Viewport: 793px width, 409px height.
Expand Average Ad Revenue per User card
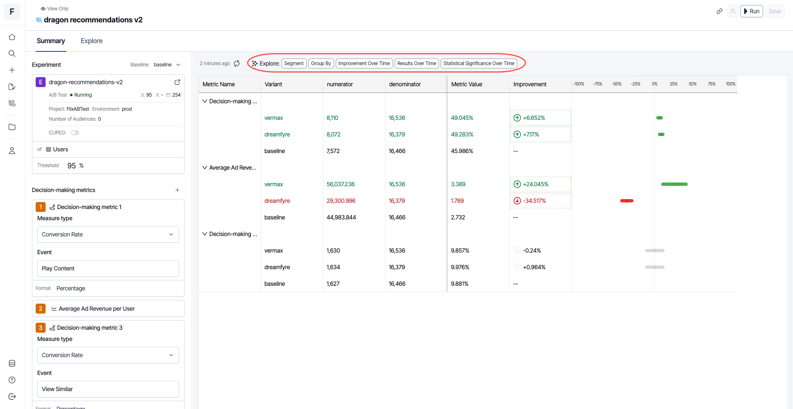(x=108, y=309)
